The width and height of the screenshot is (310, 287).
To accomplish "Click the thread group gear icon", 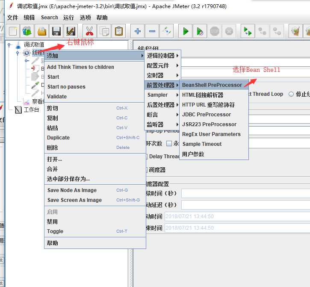I will tap(27, 53).
